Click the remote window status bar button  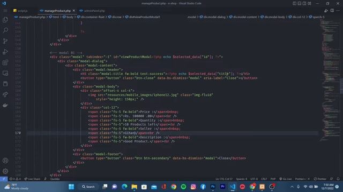tap(4, 179)
